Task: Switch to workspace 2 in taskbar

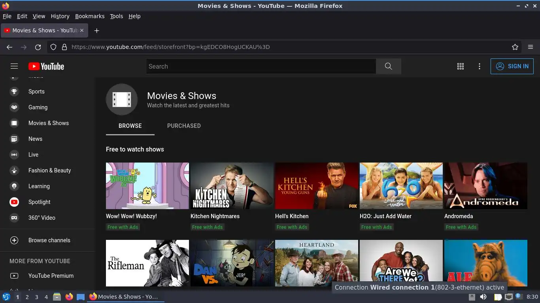Action: coord(27,297)
